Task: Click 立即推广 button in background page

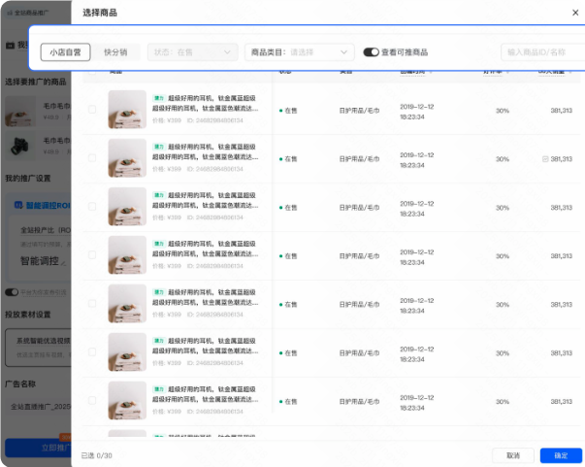Action: click(x=38, y=448)
